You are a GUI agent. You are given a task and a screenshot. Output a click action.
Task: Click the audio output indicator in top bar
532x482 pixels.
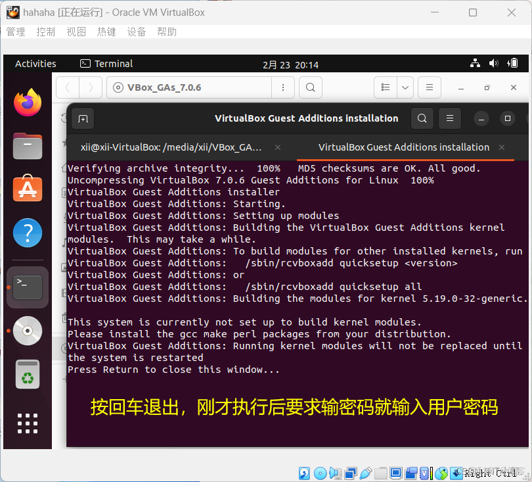point(494,63)
